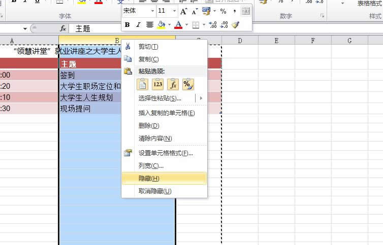Click paste values 123 option icon

point(157,84)
